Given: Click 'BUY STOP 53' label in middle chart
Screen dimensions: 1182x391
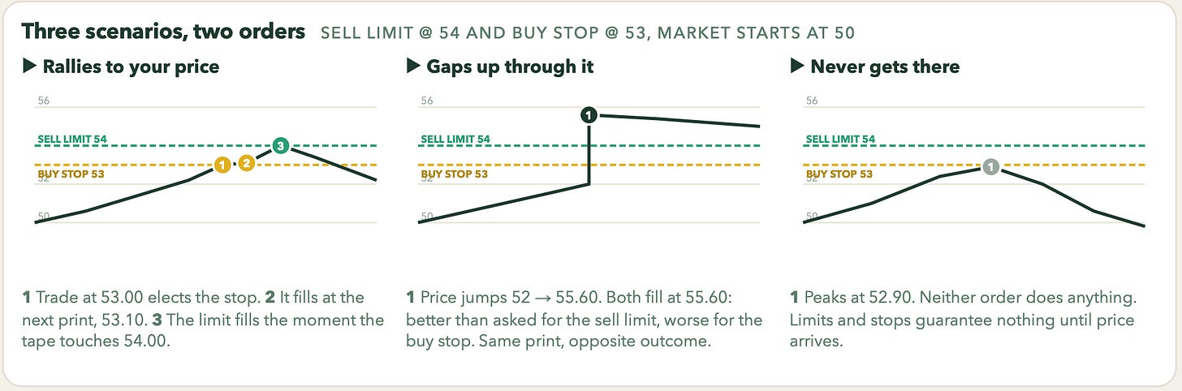Looking at the screenshot, I should pyautogui.click(x=454, y=174).
